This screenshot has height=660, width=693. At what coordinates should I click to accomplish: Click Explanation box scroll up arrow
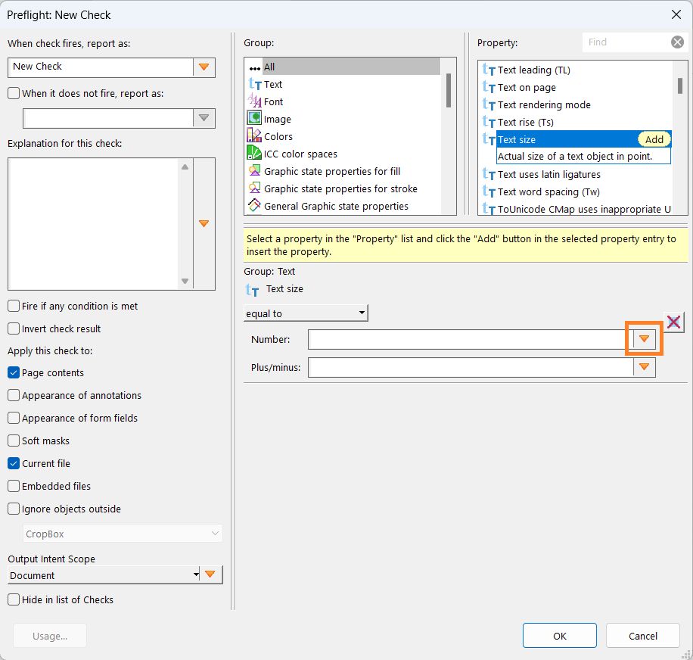(185, 167)
